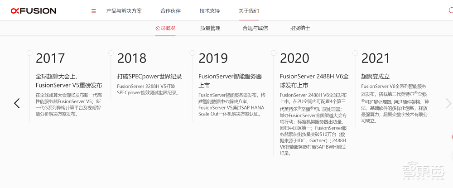453x188 pixels.
Task: Click FusionServer 2488H V6全球发布上市 title
Action: click(x=314, y=81)
